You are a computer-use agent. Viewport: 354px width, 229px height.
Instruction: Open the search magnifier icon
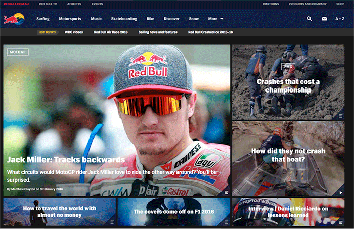309,19
